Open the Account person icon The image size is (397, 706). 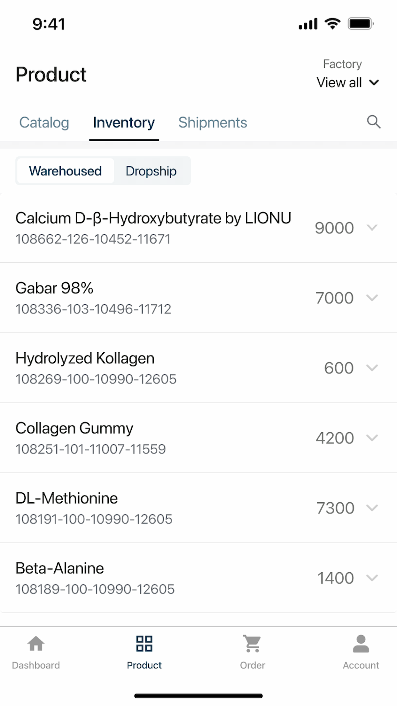pyautogui.click(x=361, y=643)
